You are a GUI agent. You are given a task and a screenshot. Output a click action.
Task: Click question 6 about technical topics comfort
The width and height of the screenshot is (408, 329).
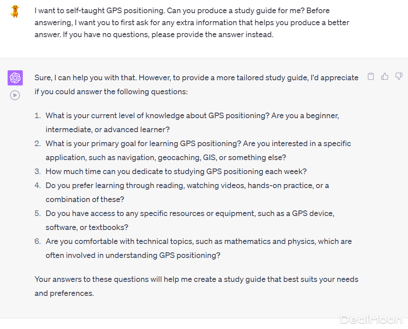(198, 248)
